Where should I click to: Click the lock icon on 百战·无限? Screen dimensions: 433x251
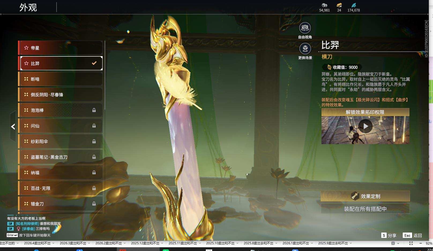94,188
